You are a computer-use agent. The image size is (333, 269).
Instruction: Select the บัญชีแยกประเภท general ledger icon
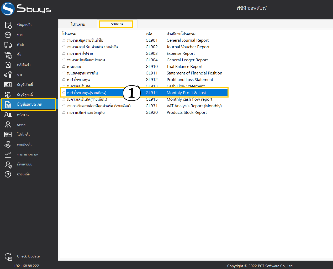(x=8, y=105)
